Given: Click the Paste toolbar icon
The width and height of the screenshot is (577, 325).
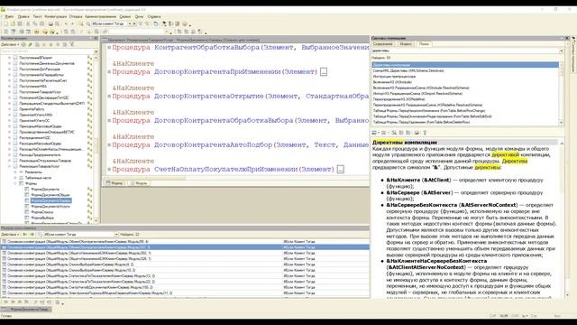Looking at the screenshot, I should pos(41,24).
